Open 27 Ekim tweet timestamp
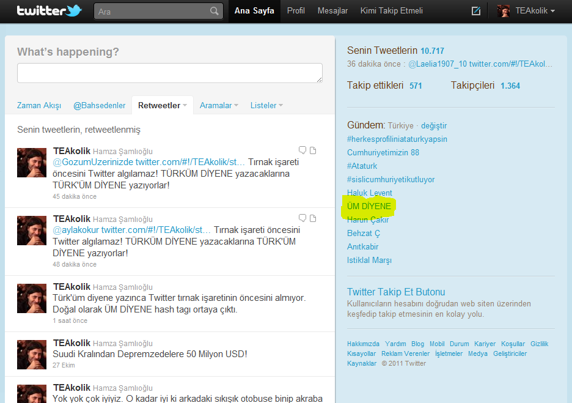Viewport: 572px width, 403px height. pos(64,365)
